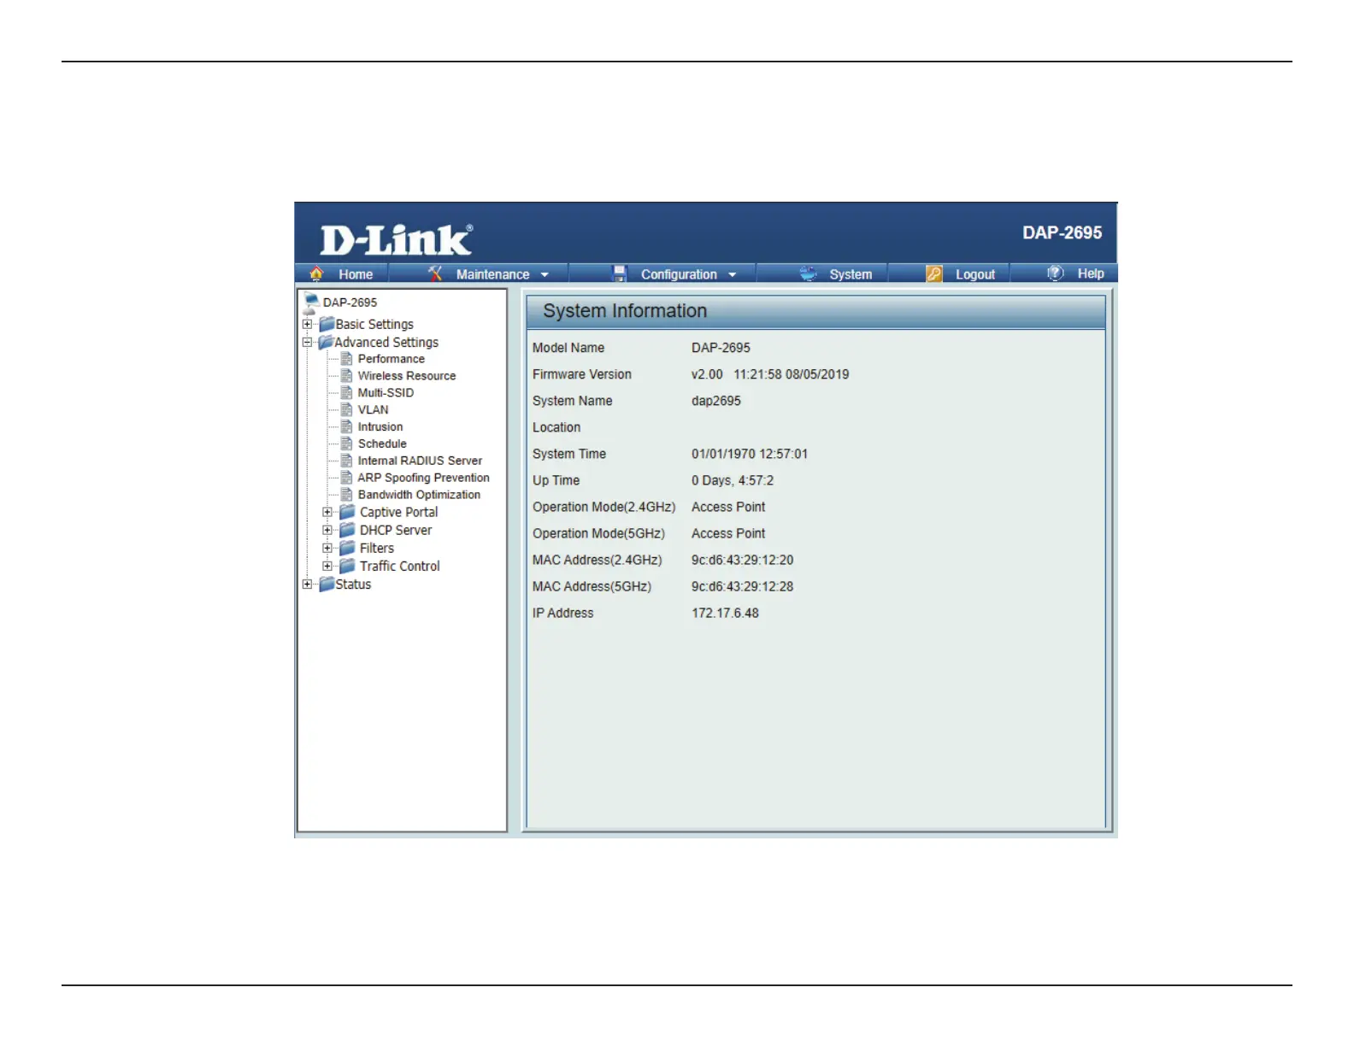Click the Internal RADIUS Server page icon
This screenshot has height=1046, width=1354.
pyautogui.click(x=346, y=461)
